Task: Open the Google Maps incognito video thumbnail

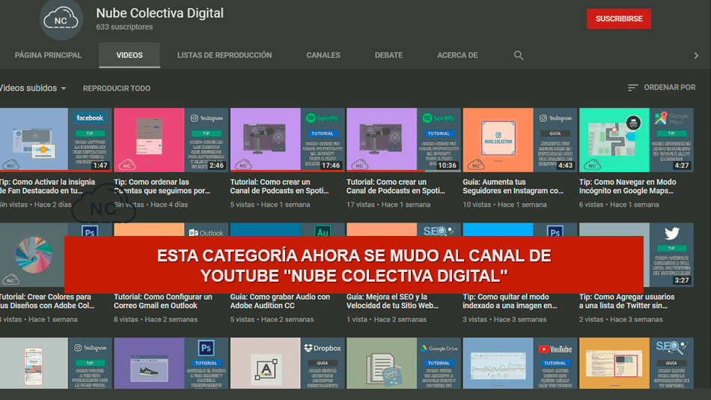Action: [x=636, y=140]
